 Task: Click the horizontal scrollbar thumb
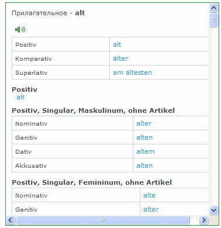(x=103, y=220)
